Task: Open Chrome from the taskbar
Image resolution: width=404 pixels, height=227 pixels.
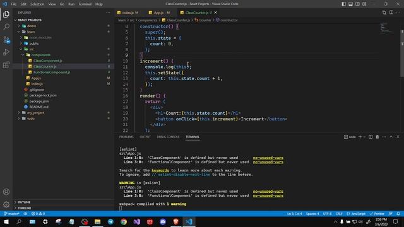Action: pyautogui.click(x=124, y=221)
